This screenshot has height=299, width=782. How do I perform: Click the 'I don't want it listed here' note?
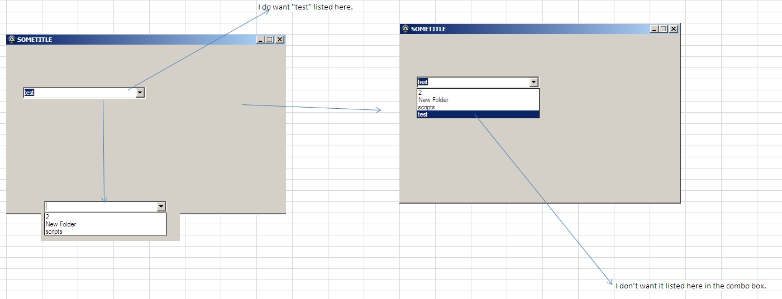pyautogui.click(x=691, y=286)
